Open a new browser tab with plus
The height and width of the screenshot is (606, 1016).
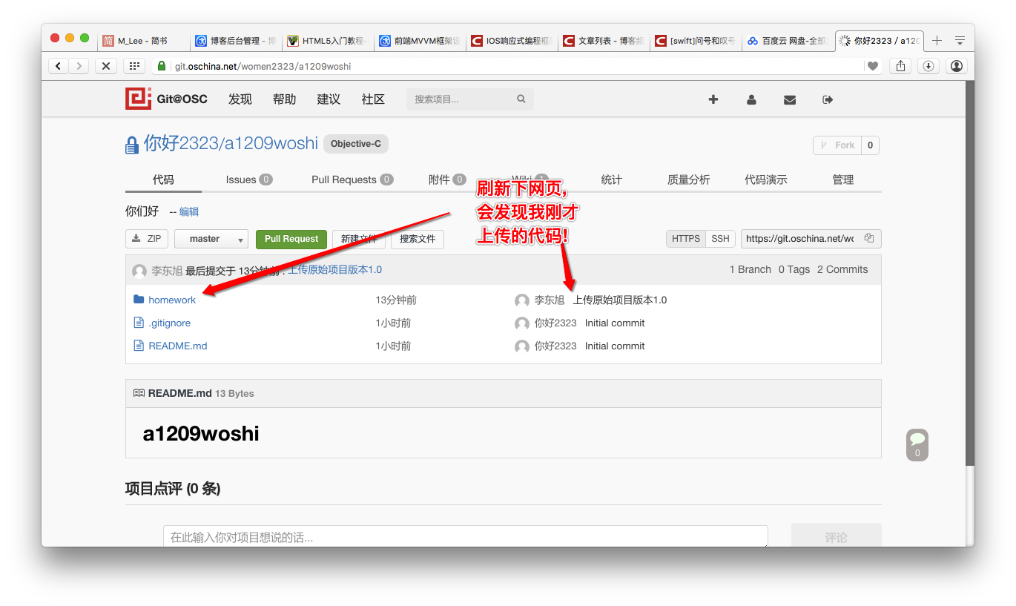(937, 41)
